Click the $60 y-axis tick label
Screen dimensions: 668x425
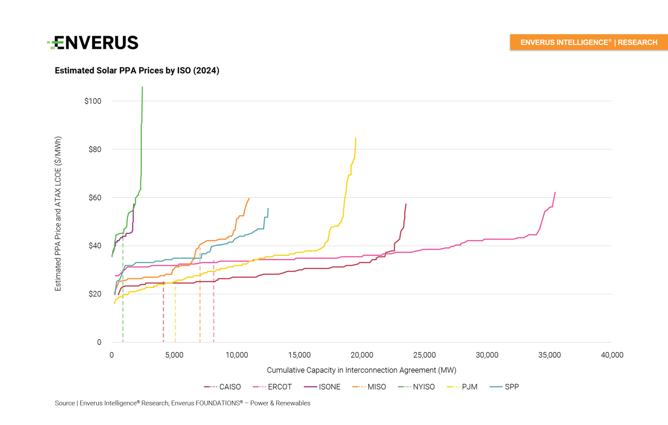pos(93,198)
